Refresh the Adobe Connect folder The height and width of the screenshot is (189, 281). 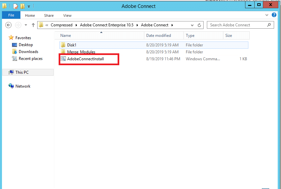[199, 25]
